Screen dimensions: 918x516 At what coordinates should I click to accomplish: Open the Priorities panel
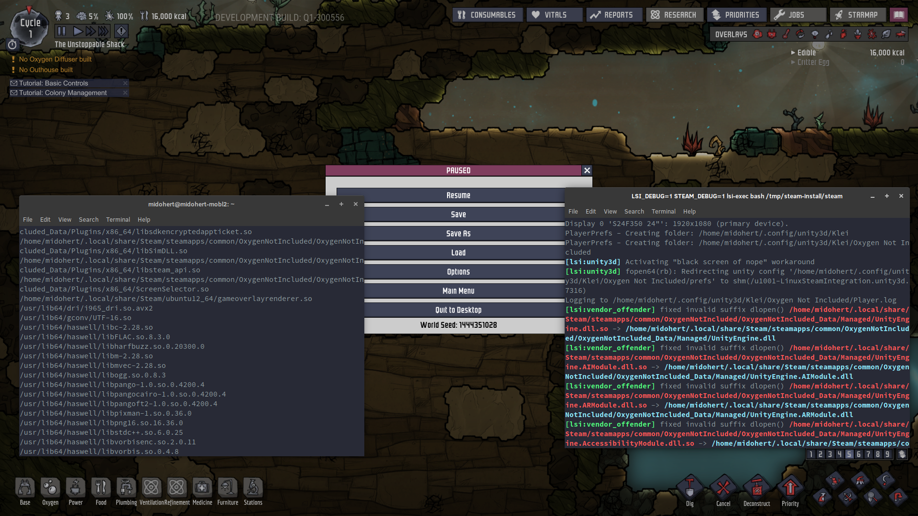[x=736, y=15]
